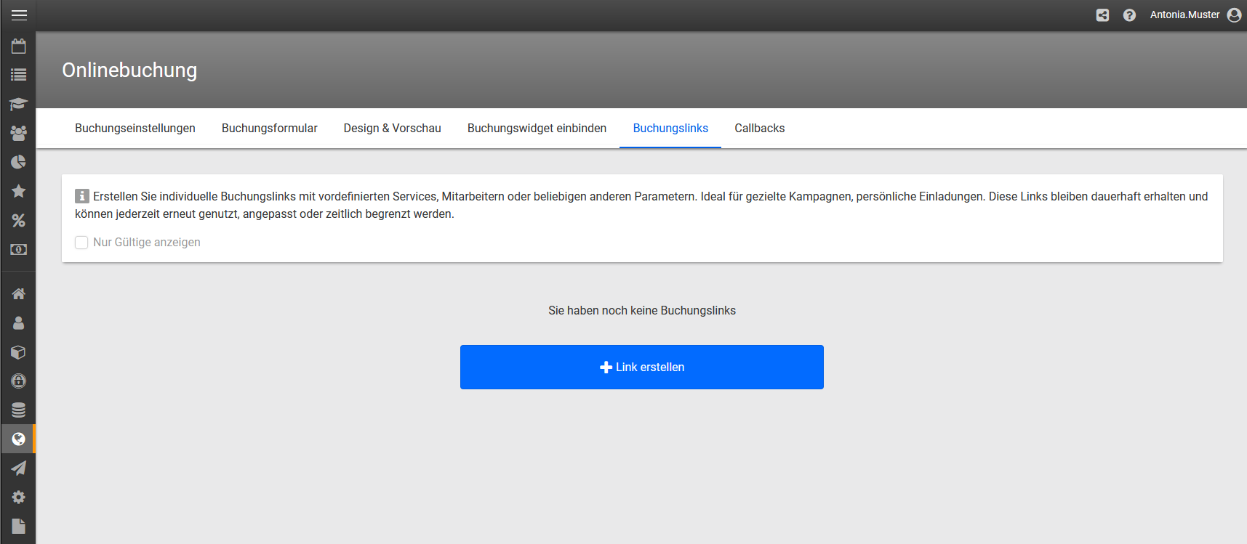Select the Buchungswidget einbinden tab

(x=537, y=129)
